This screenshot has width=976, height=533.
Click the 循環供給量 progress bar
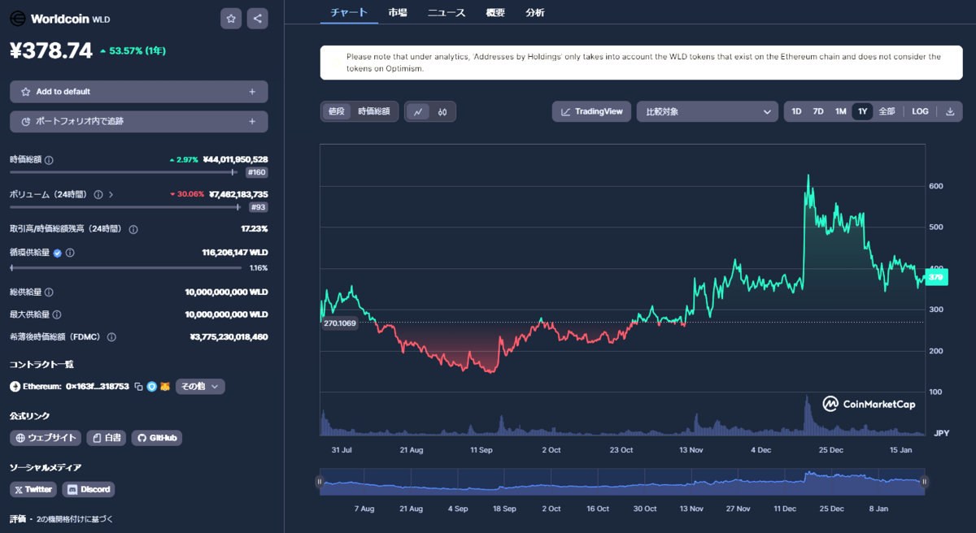point(125,267)
